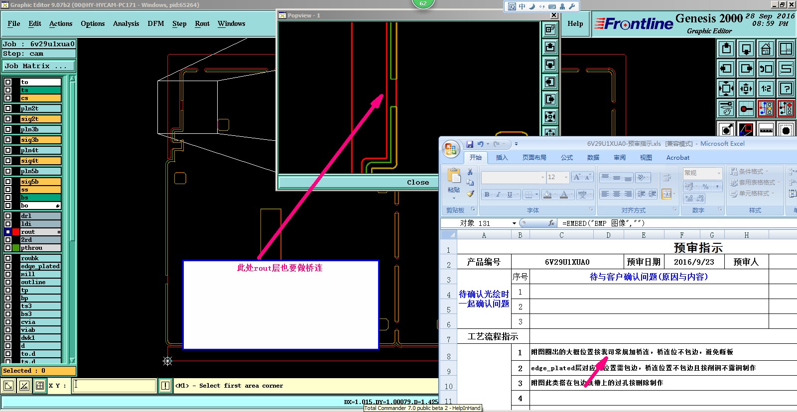Open the DFM menu
797x412 pixels.
click(x=155, y=23)
